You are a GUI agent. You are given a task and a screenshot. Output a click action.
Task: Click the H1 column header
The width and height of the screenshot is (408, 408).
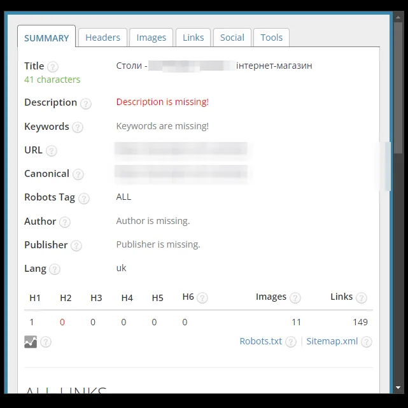pyautogui.click(x=35, y=298)
